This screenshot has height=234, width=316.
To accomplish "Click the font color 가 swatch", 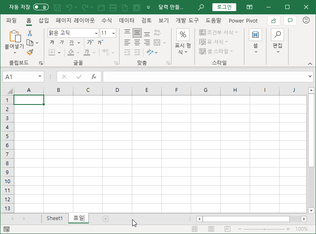I will (87, 52).
